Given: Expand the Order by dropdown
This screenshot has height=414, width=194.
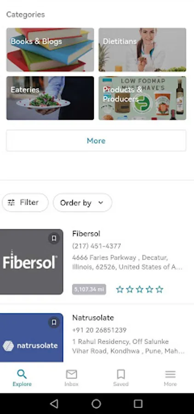Looking at the screenshot, I should pos(82,202).
